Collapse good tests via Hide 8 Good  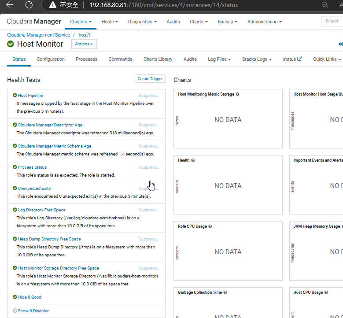pyautogui.click(x=30, y=297)
